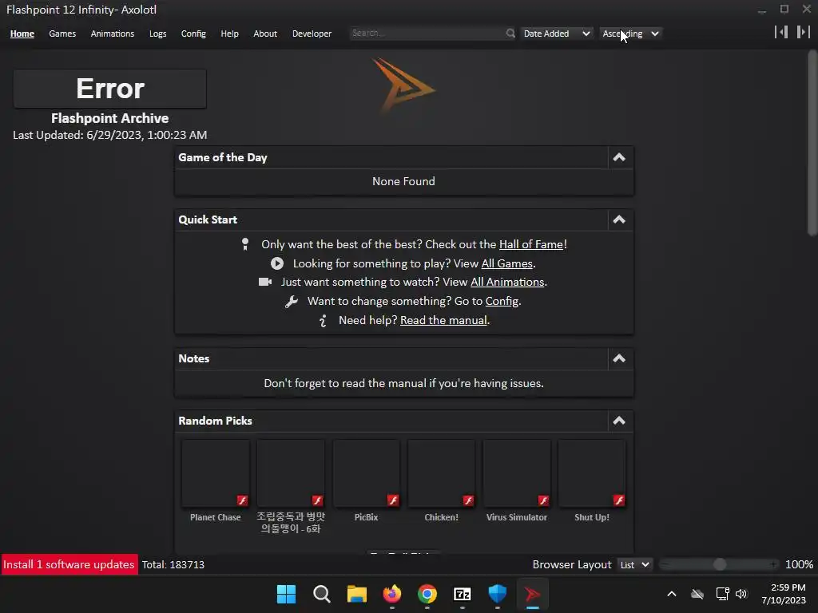
Task: Open the Ascending order dropdown
Action: pyautogui.click(x=630, y=34)
